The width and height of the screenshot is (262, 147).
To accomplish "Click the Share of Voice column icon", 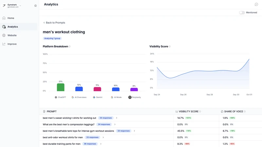I will click(222, 111).
